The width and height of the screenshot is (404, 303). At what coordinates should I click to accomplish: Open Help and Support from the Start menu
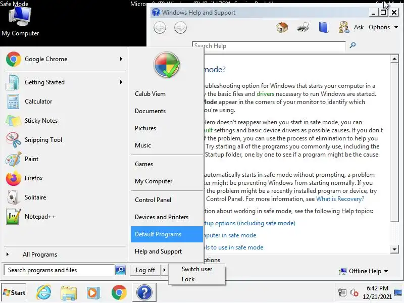[x=167, y=251]
